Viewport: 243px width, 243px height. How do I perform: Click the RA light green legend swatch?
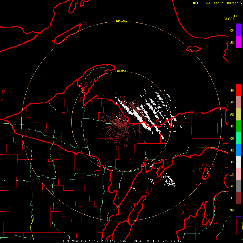click(238, 138)
